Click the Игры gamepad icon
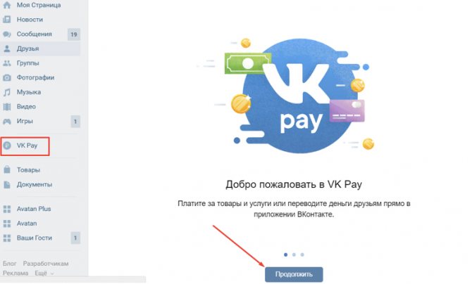Image resolution: width=472 pixels, height=284 pixels. [x=6, y=122]
